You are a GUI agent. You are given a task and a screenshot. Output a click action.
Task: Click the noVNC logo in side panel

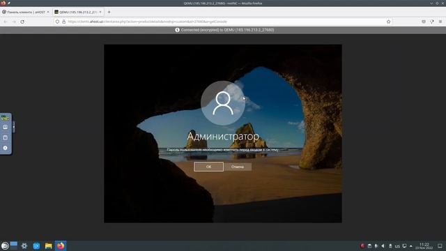coord(5,118)
